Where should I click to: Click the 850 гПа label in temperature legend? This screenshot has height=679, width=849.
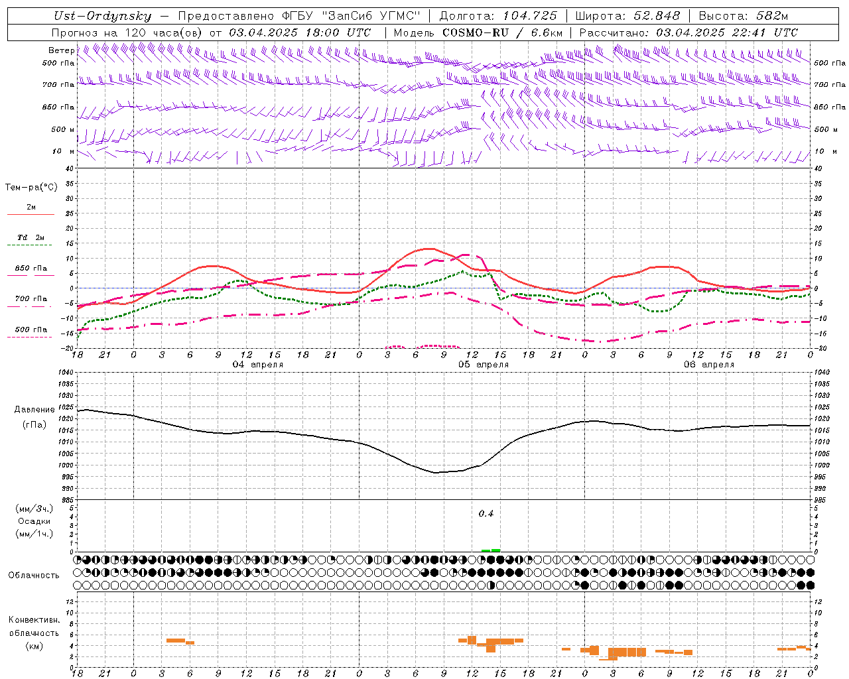(31, 269)
